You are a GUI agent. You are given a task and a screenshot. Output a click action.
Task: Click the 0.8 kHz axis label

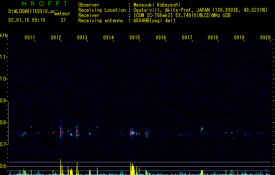3,122
